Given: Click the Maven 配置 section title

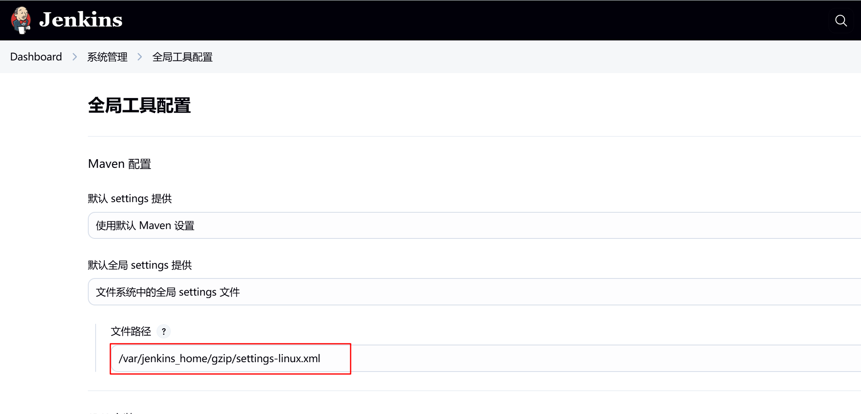Looking at the screenshot, I should (x=120, y=164).
